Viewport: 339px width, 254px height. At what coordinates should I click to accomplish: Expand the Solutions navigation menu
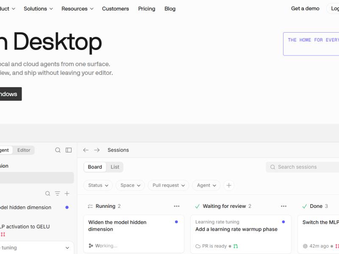coord(38,8)
